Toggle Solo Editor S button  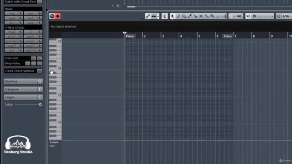52,16
